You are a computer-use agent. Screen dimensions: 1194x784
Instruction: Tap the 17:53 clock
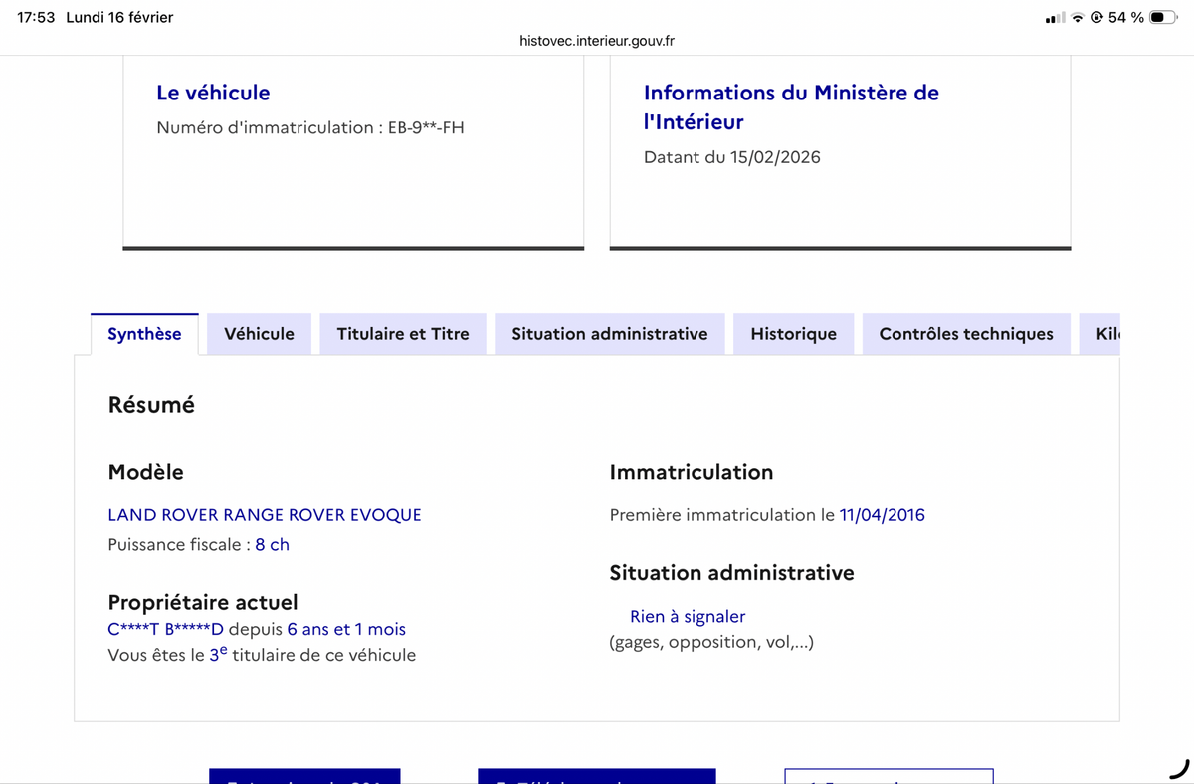click(36, 17)
